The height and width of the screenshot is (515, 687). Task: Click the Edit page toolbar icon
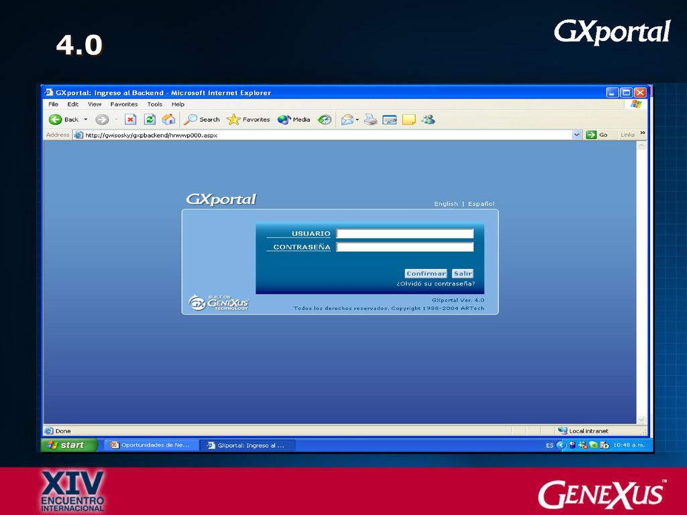390,119
